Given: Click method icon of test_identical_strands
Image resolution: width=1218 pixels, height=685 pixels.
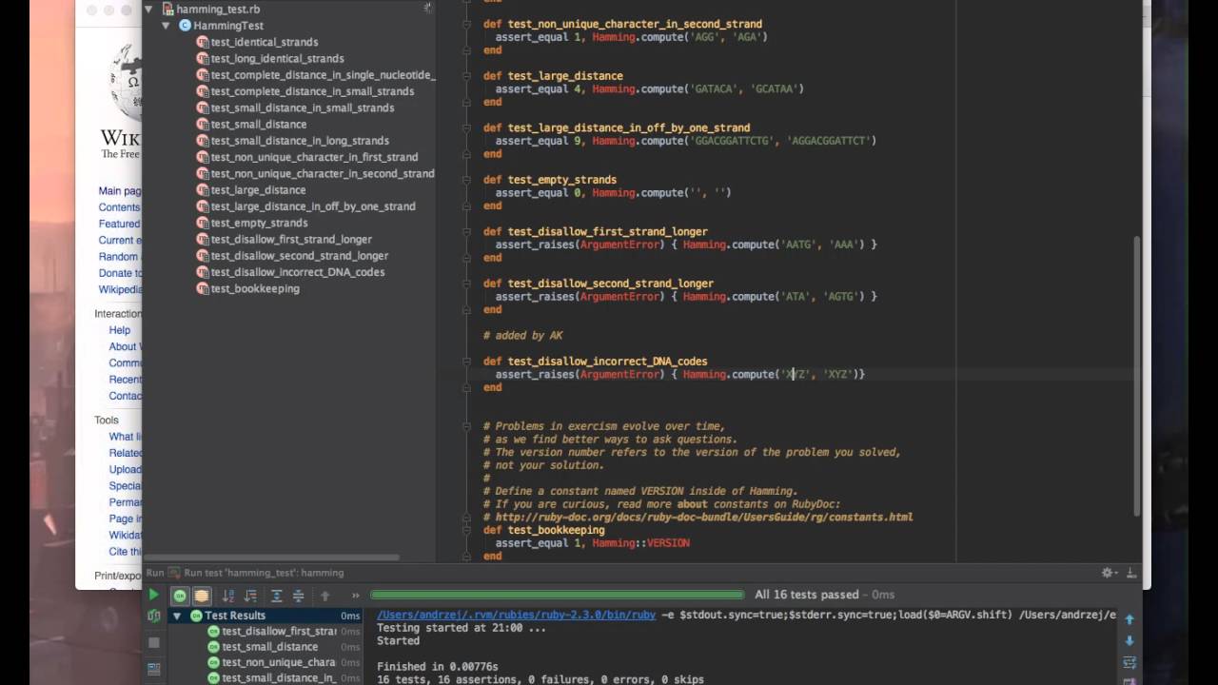Looking at the screenshot, I should 202,42.
